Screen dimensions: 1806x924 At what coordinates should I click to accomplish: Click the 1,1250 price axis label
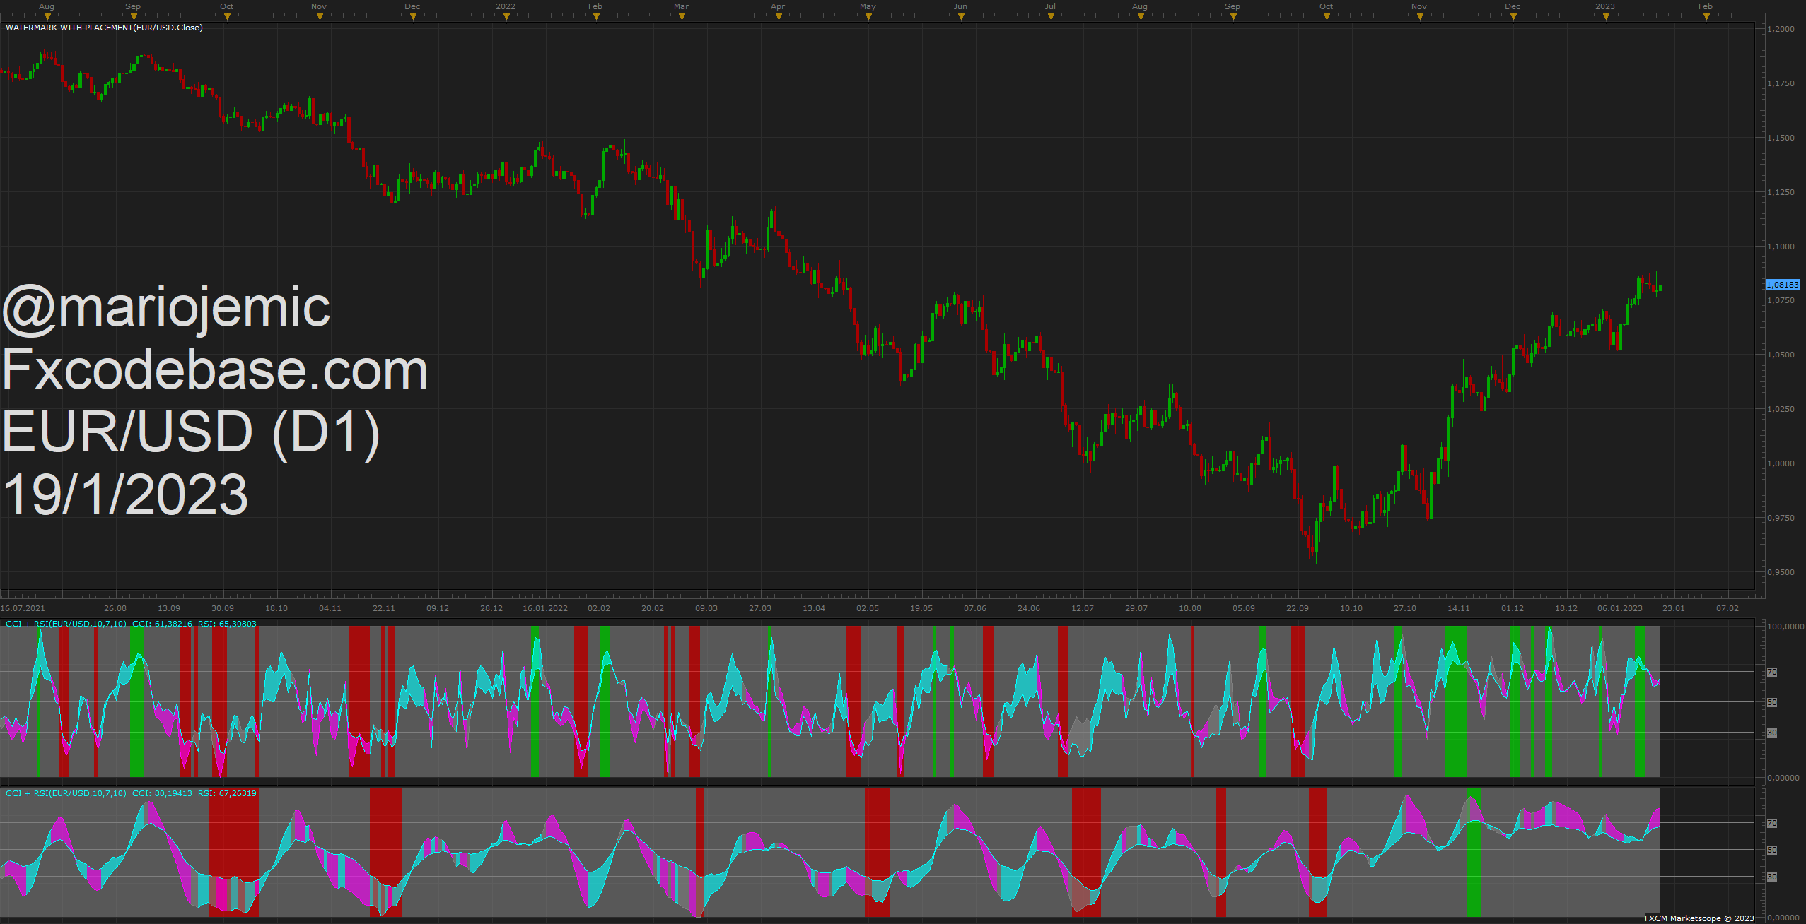(1781, 192)
